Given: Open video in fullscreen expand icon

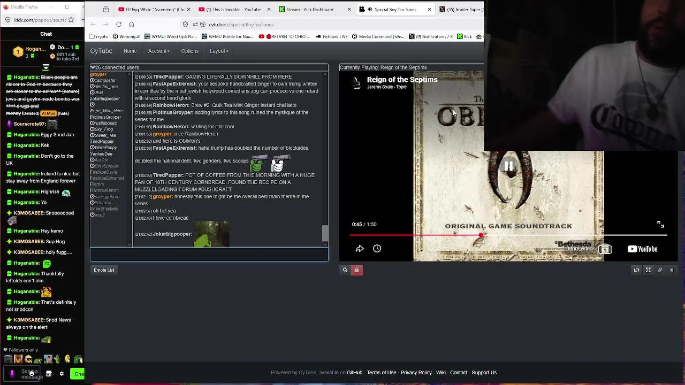Looking at the screenshot, I should (660, 225).
